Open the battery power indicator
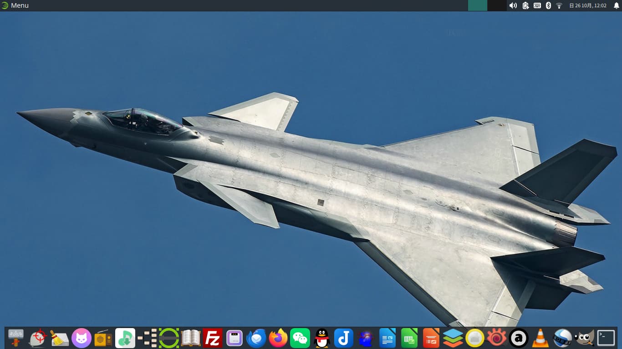Viewport: 622px width, 349px height. 525,5
